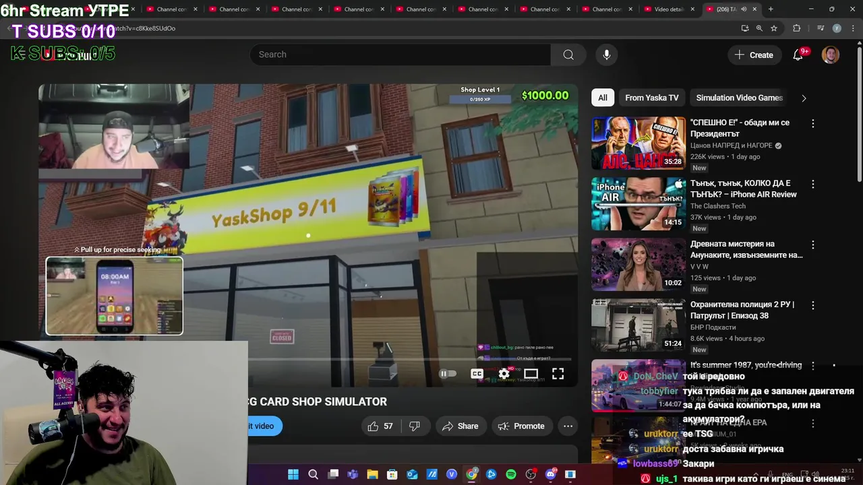The height and width of the screenshot is (485, 863).
Task: Open options for "СПЕШНО Е!" video
Action: pyautogui.click(x=813, y=123)
